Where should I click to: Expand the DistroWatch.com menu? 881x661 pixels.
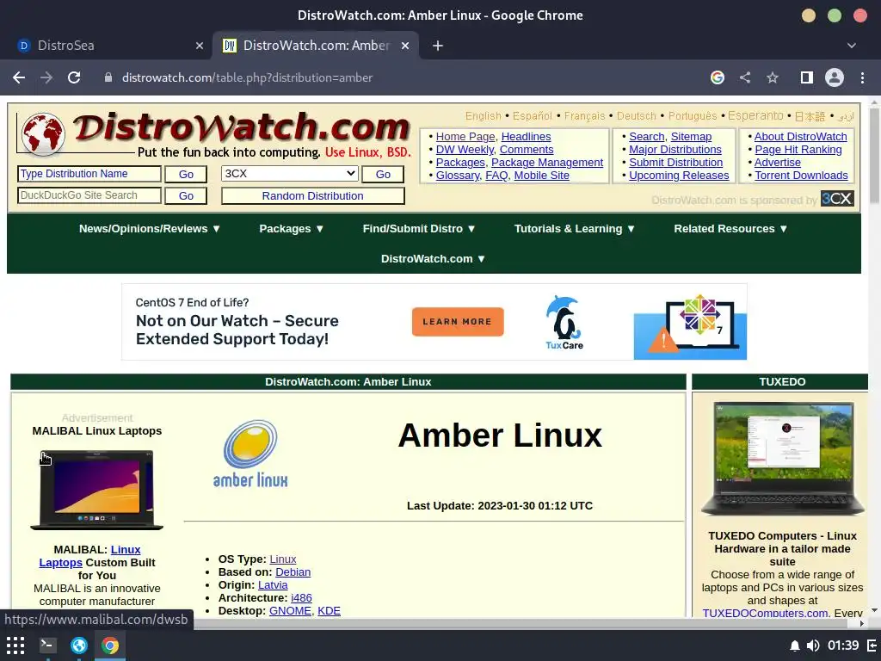(x=434, y=259)
